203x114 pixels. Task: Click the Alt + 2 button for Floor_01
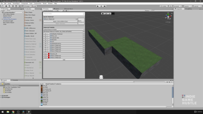tap(46, 36)
